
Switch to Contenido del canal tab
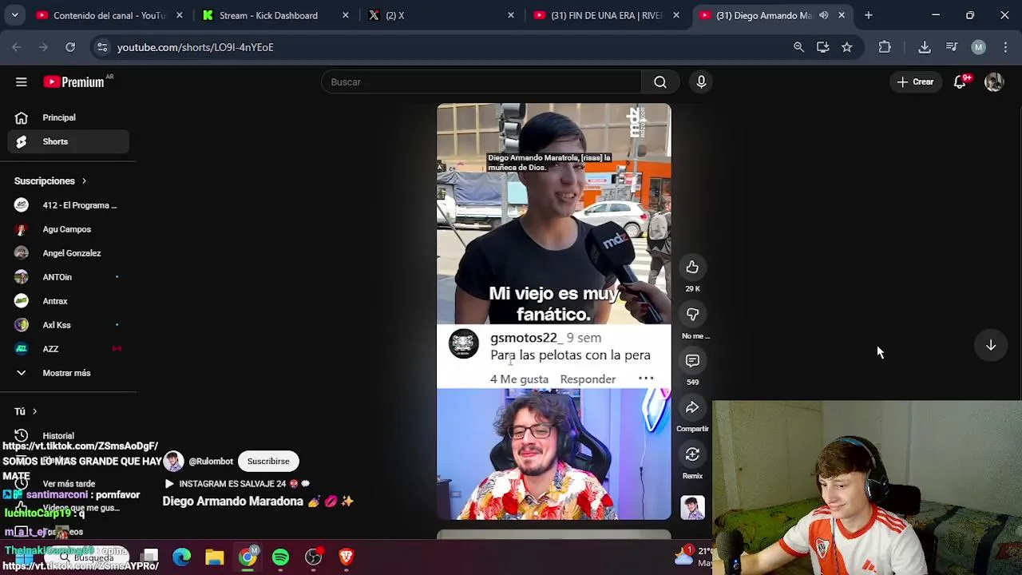click(109, 15)
